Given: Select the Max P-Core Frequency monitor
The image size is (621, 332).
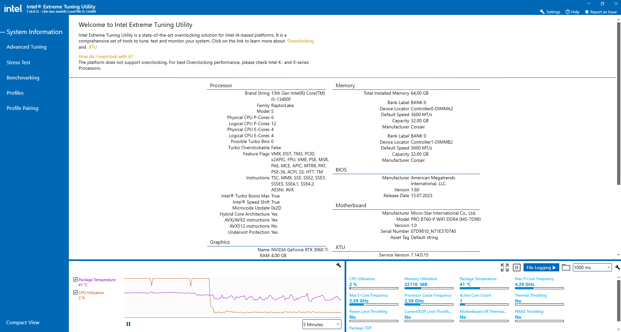Looking at the screenshot, I should click(539, 284).
